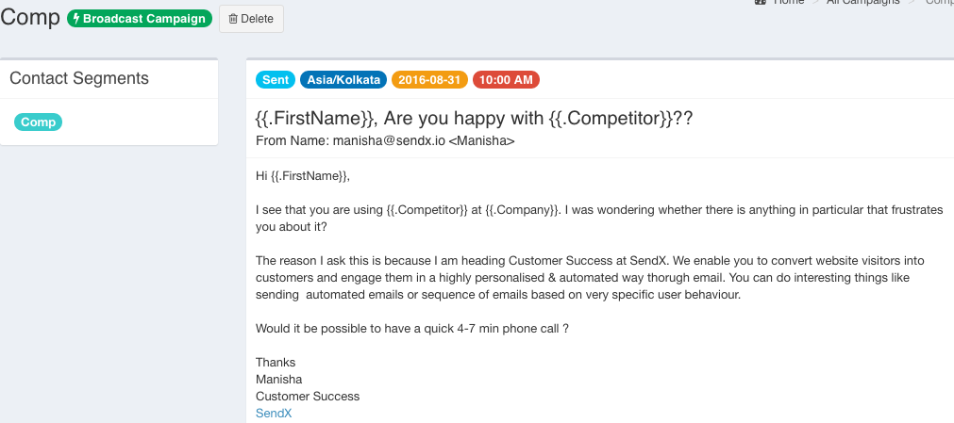Open the Home breadcrumb link

(789, 2)
